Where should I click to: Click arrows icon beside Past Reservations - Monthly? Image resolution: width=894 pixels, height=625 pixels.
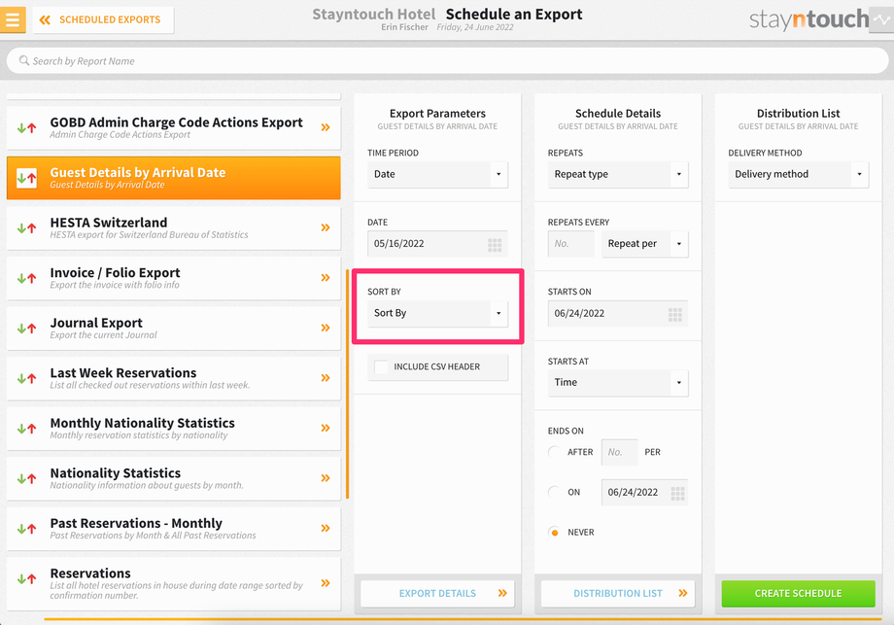(x=27, y=529)
